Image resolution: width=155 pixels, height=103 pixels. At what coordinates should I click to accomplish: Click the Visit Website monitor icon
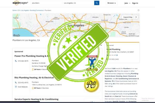[16, 87]
